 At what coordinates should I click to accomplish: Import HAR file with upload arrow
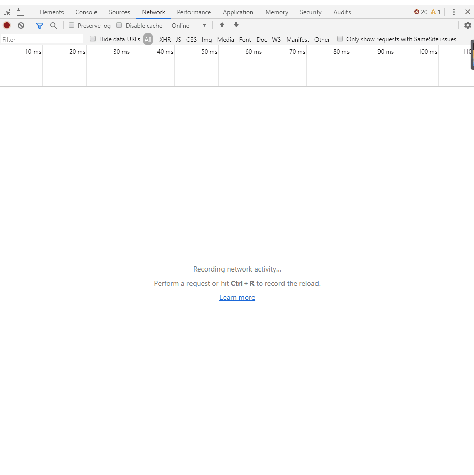point(222,26)
